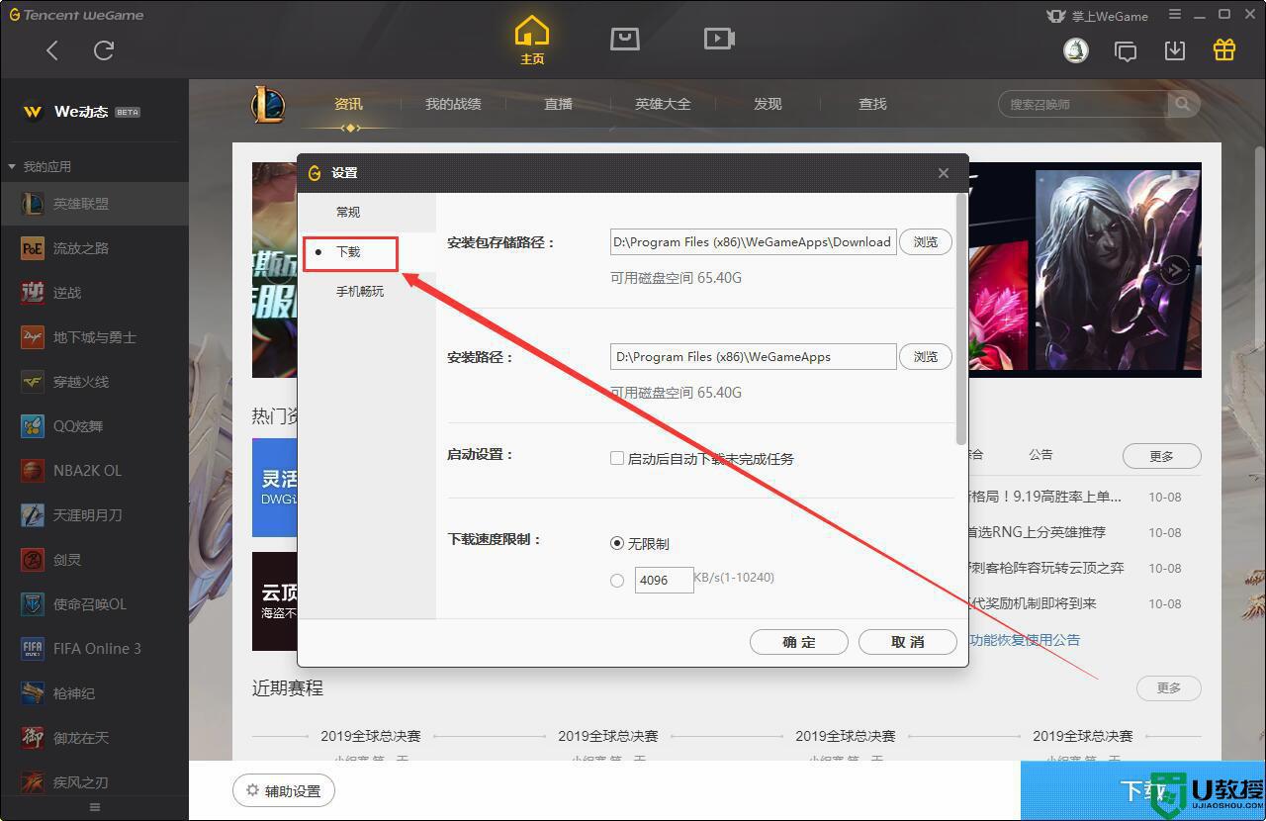
Task: Click the 搜索召唤师 search field
Action: tap(1083, 104)
